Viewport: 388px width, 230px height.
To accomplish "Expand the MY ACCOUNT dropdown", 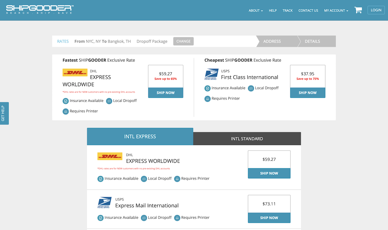I will 336,10.
